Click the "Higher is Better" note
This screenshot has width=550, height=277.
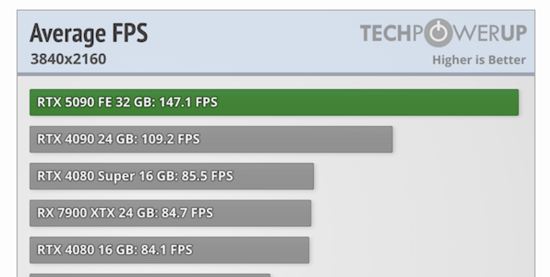point(479,60)
